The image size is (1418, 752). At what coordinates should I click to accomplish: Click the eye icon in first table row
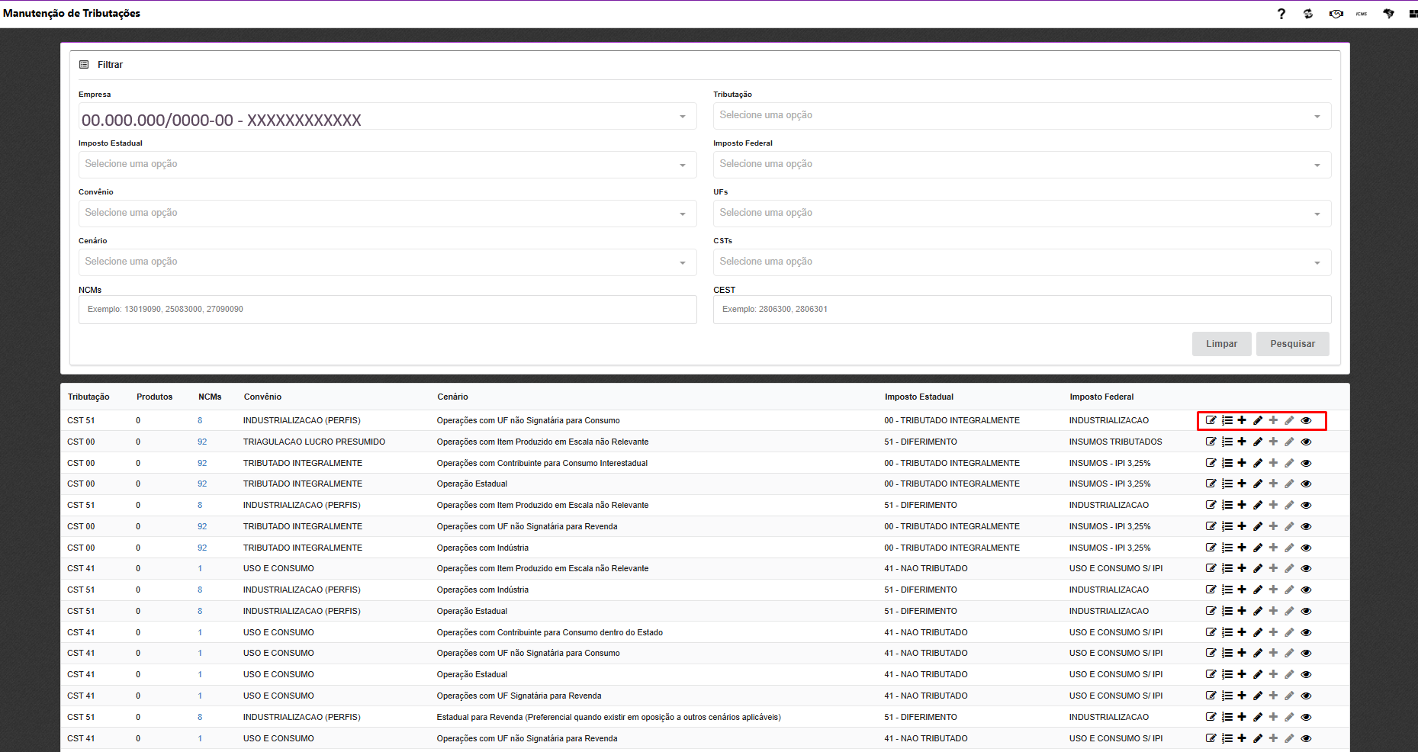[x=1306, y=420]
